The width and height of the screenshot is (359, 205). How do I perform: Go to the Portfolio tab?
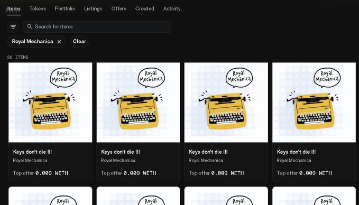click(65, 8)
